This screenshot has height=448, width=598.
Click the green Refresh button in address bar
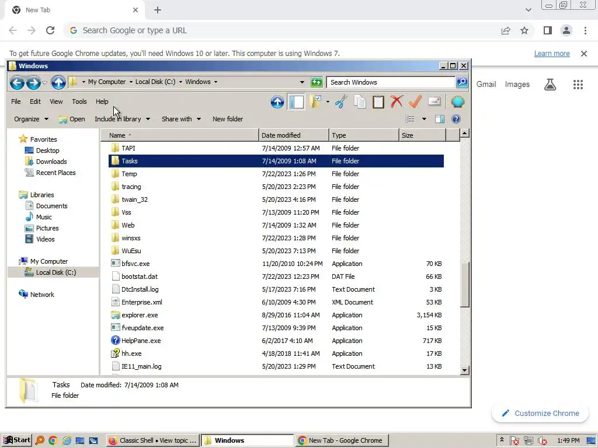[x=317, y=82]
